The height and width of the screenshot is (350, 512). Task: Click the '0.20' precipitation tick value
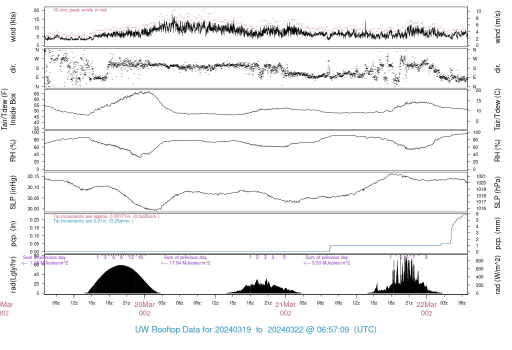(x=34, y=219)
